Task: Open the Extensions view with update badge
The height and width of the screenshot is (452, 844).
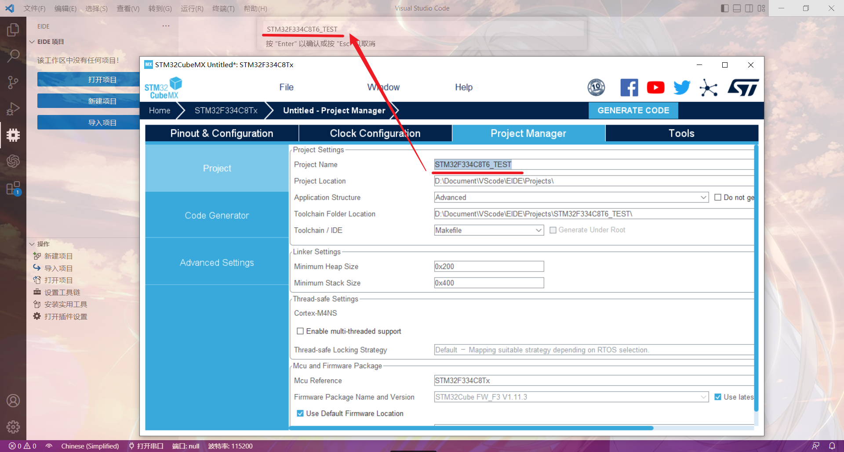Action: coord(13,188)
